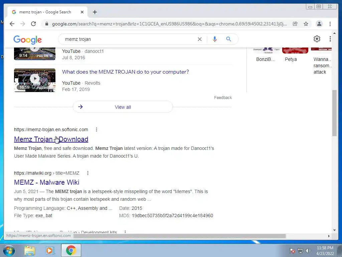Click the address bar URL
Screen dimensions: 342x257
pos(169,24)
